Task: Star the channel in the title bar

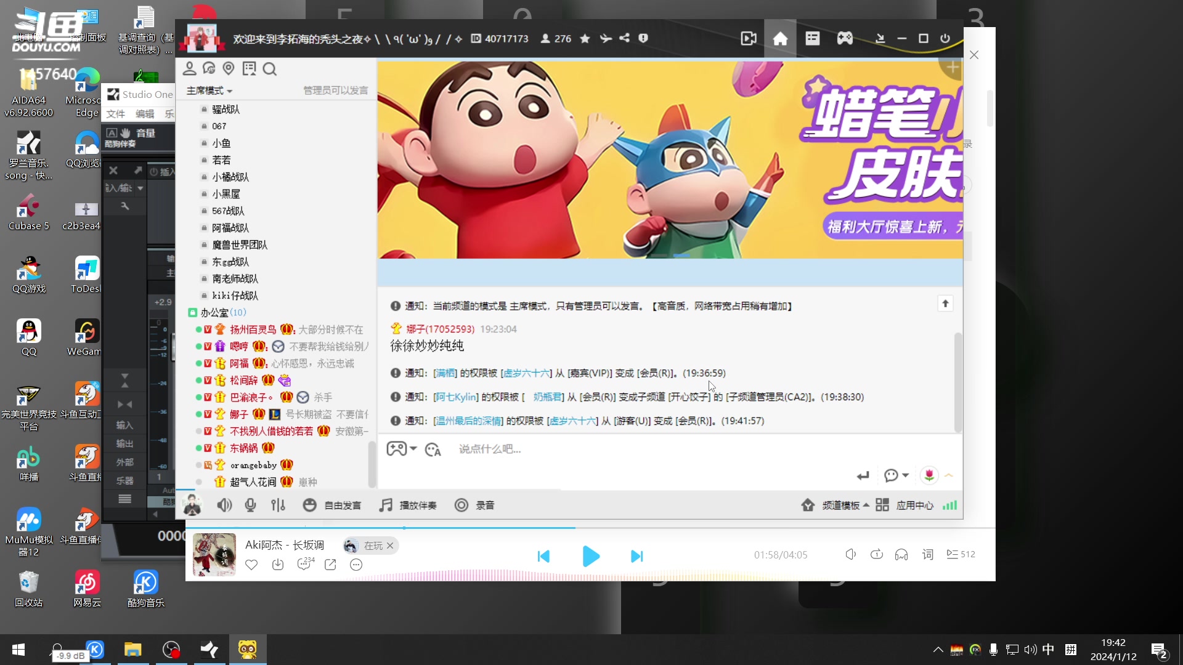Action: click(585, 38)
